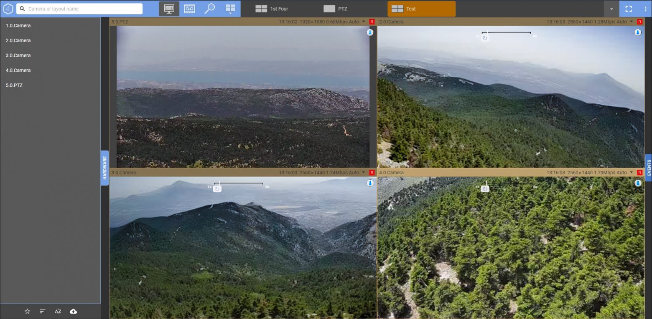Show favorites with the star icon

27,311
